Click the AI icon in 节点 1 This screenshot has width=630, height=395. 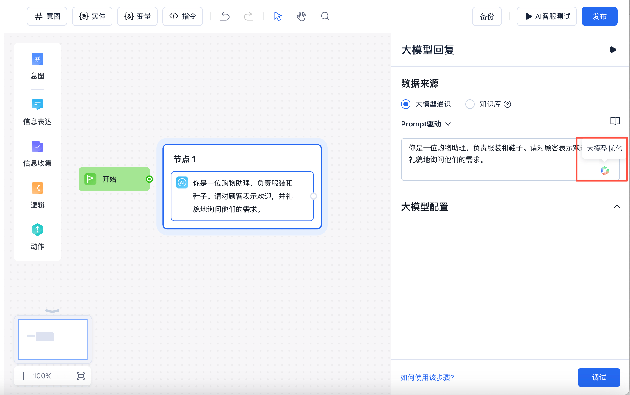point(182,183)
